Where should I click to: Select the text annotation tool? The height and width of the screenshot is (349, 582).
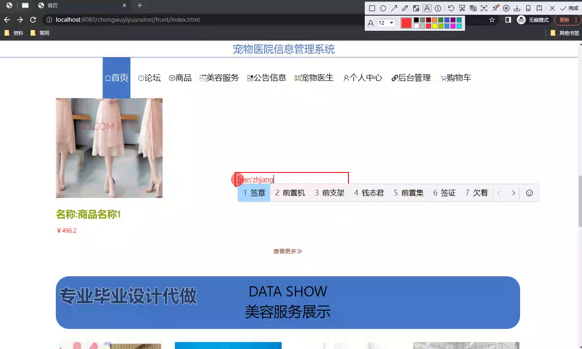[427, 8]
